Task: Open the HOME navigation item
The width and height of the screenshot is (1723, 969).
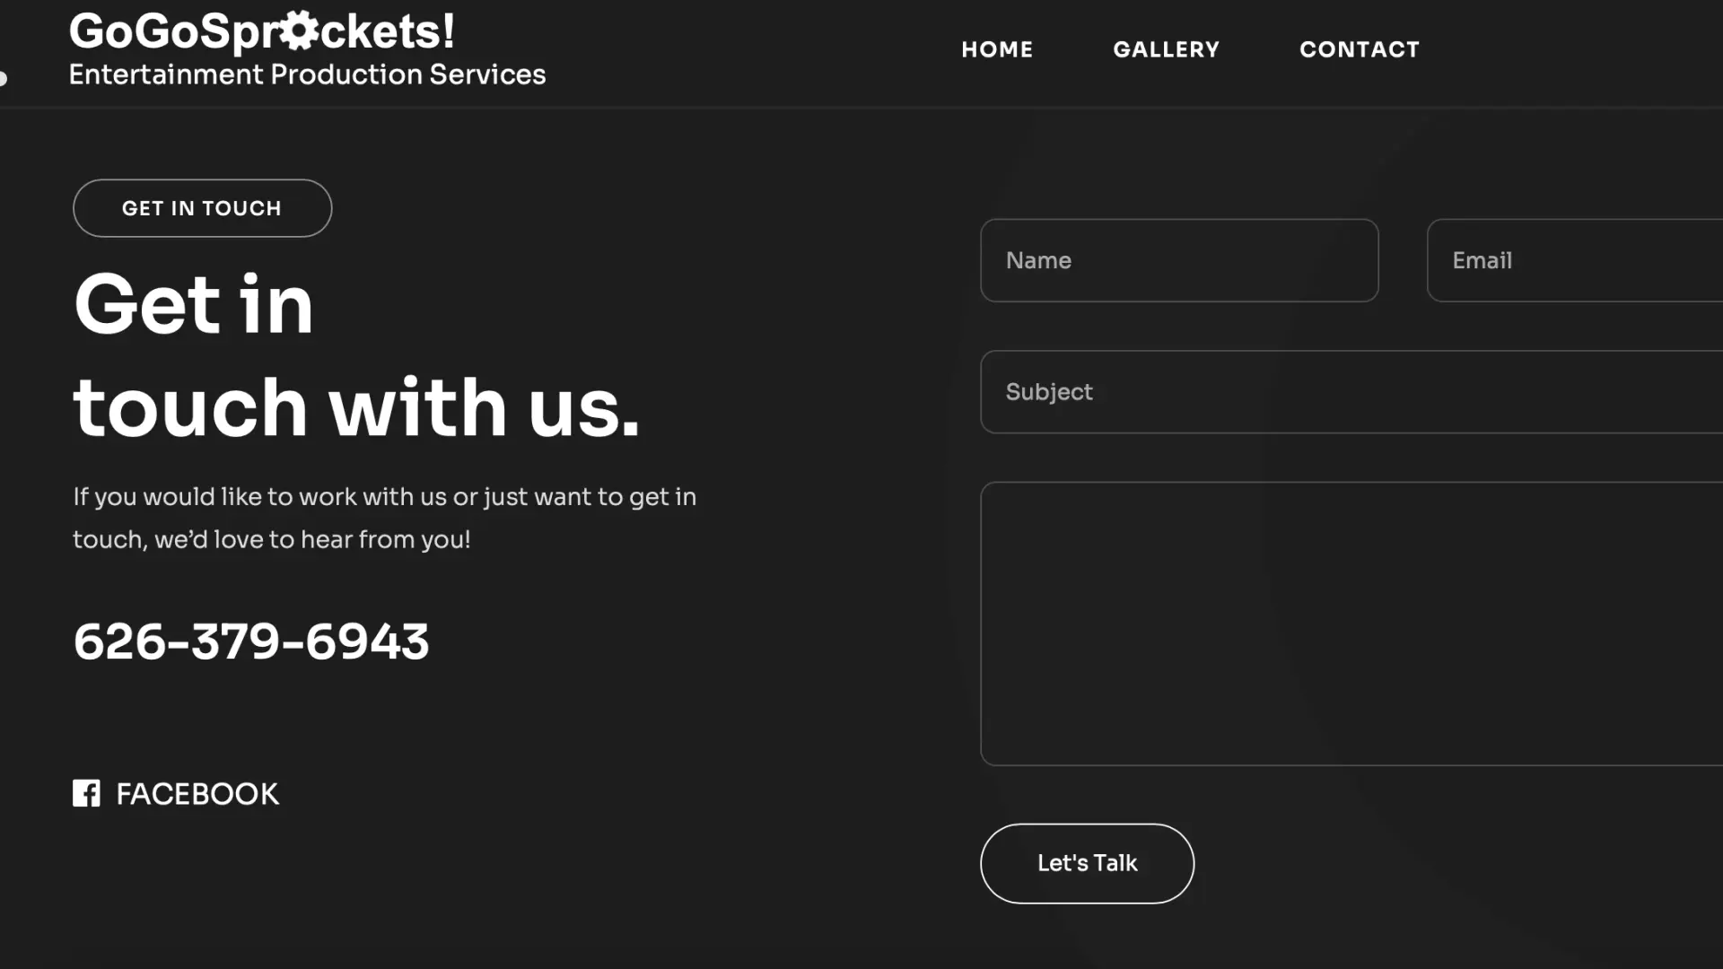Action: (x=997, y=49)
